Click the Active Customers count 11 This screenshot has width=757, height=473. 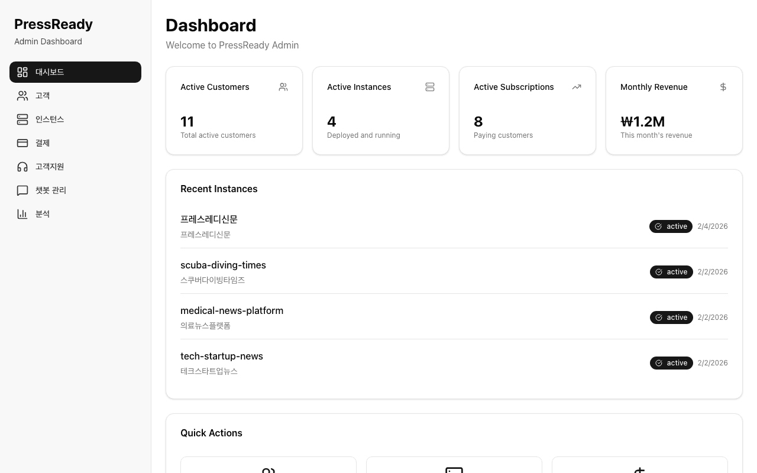pos(187,122)
